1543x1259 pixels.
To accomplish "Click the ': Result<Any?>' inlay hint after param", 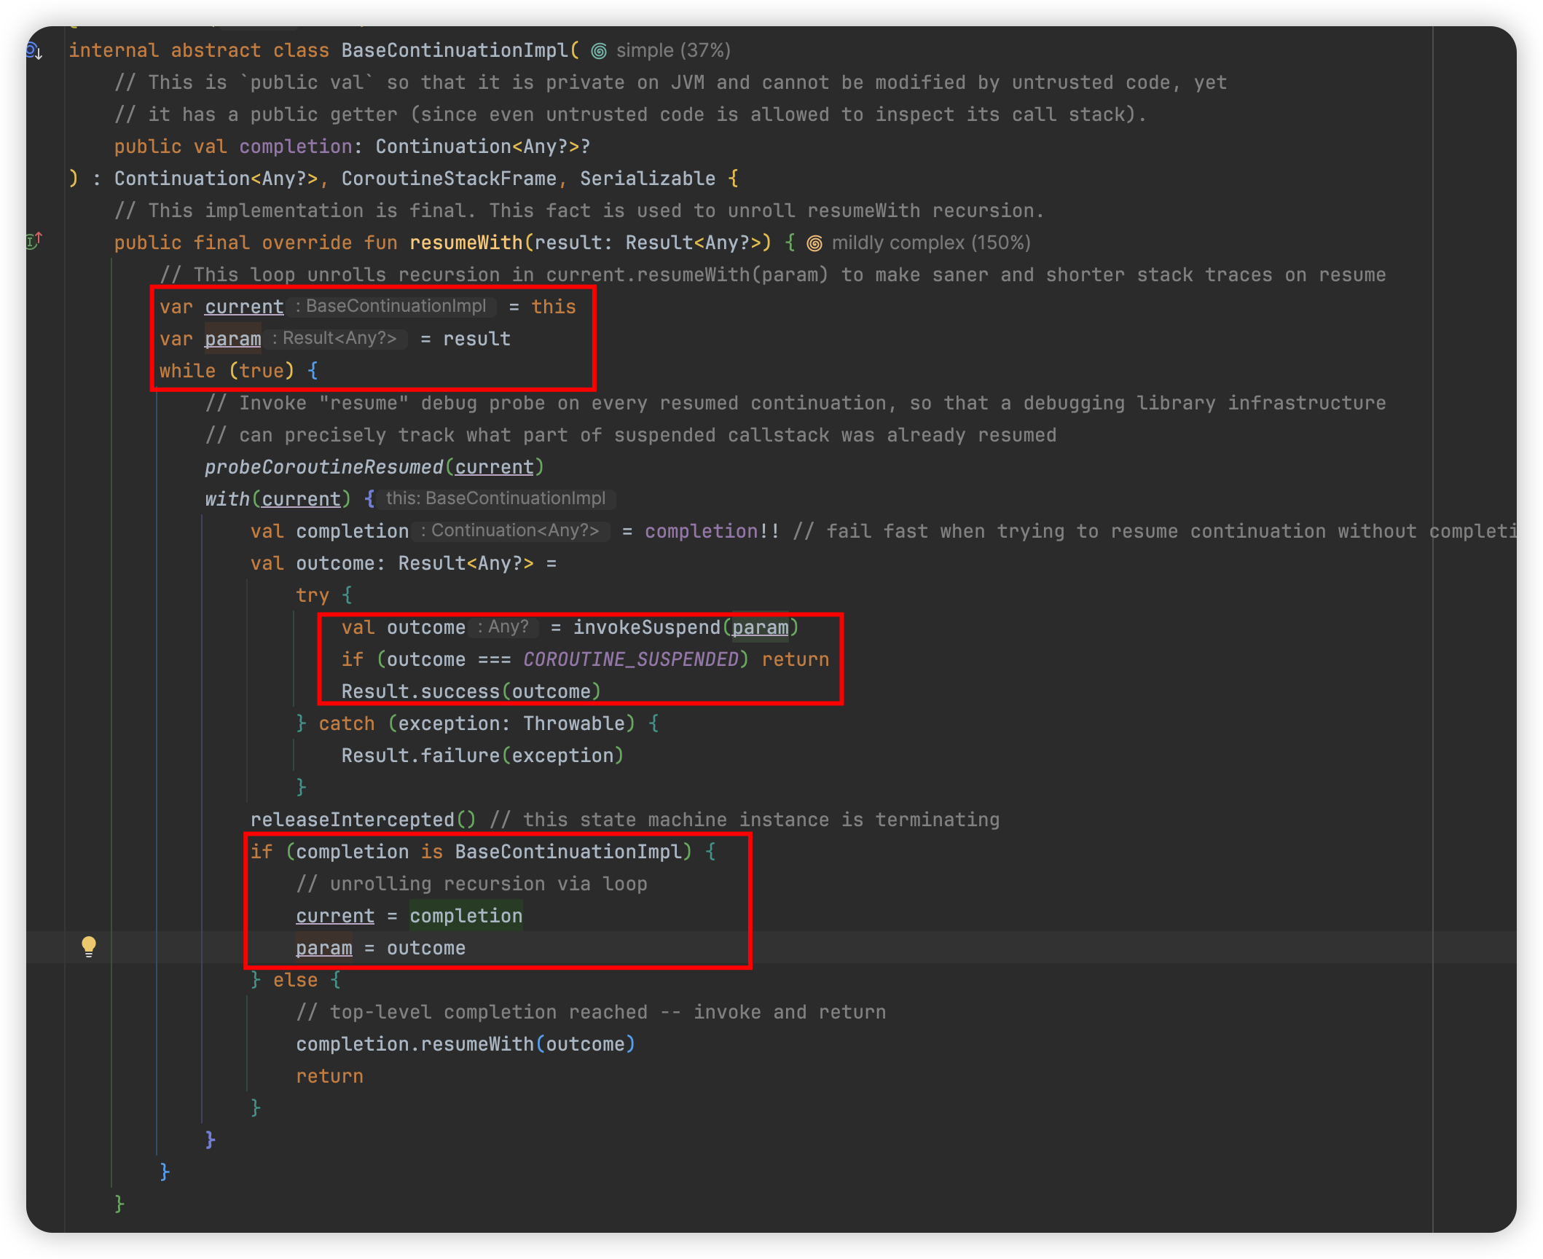I will (x=335, y=339).
